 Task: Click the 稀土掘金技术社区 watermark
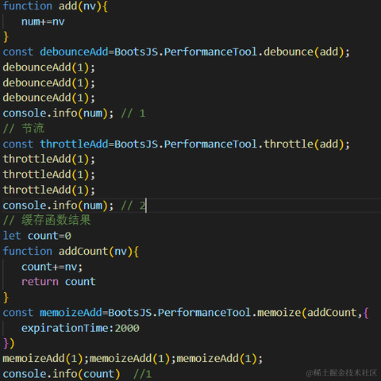[x=341, y=373]
